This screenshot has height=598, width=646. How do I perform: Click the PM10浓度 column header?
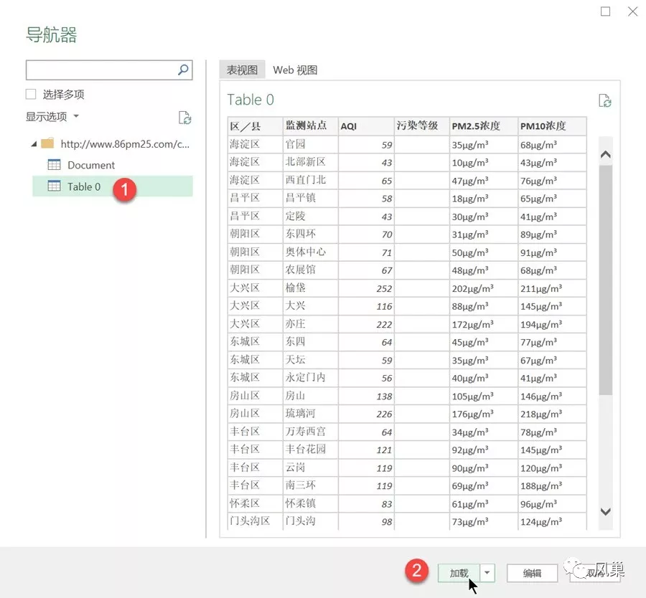pos(552,126)
